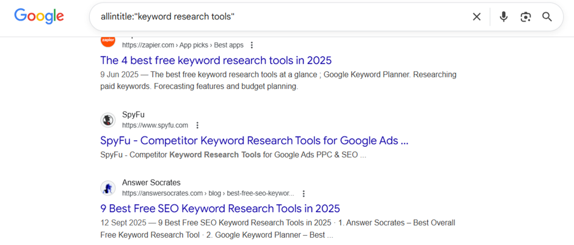Open the zapier.com App picks breadcrumb URL
574x245 pixels.
click(x=183, y=45)
